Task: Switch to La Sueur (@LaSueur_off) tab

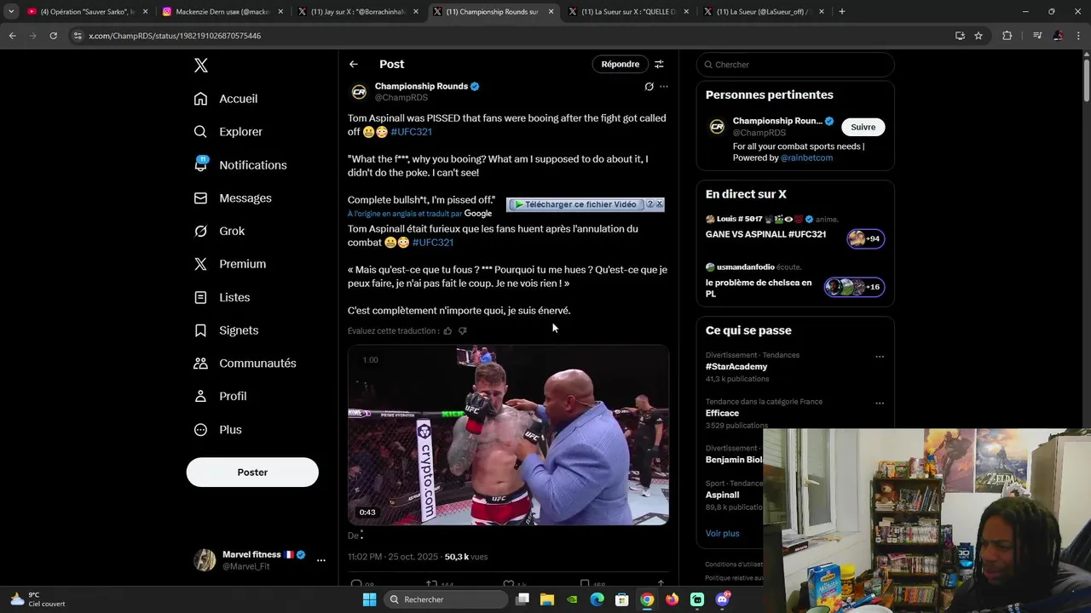Action: pyautogui.click(x=765, y=12)
